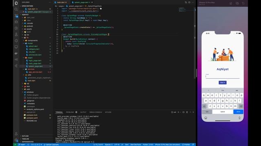Image resolution: width=261 pixels, height=146 pixels.
Task: Click the errors and warnings count in the status bar
Action: [x=37, y=144]
